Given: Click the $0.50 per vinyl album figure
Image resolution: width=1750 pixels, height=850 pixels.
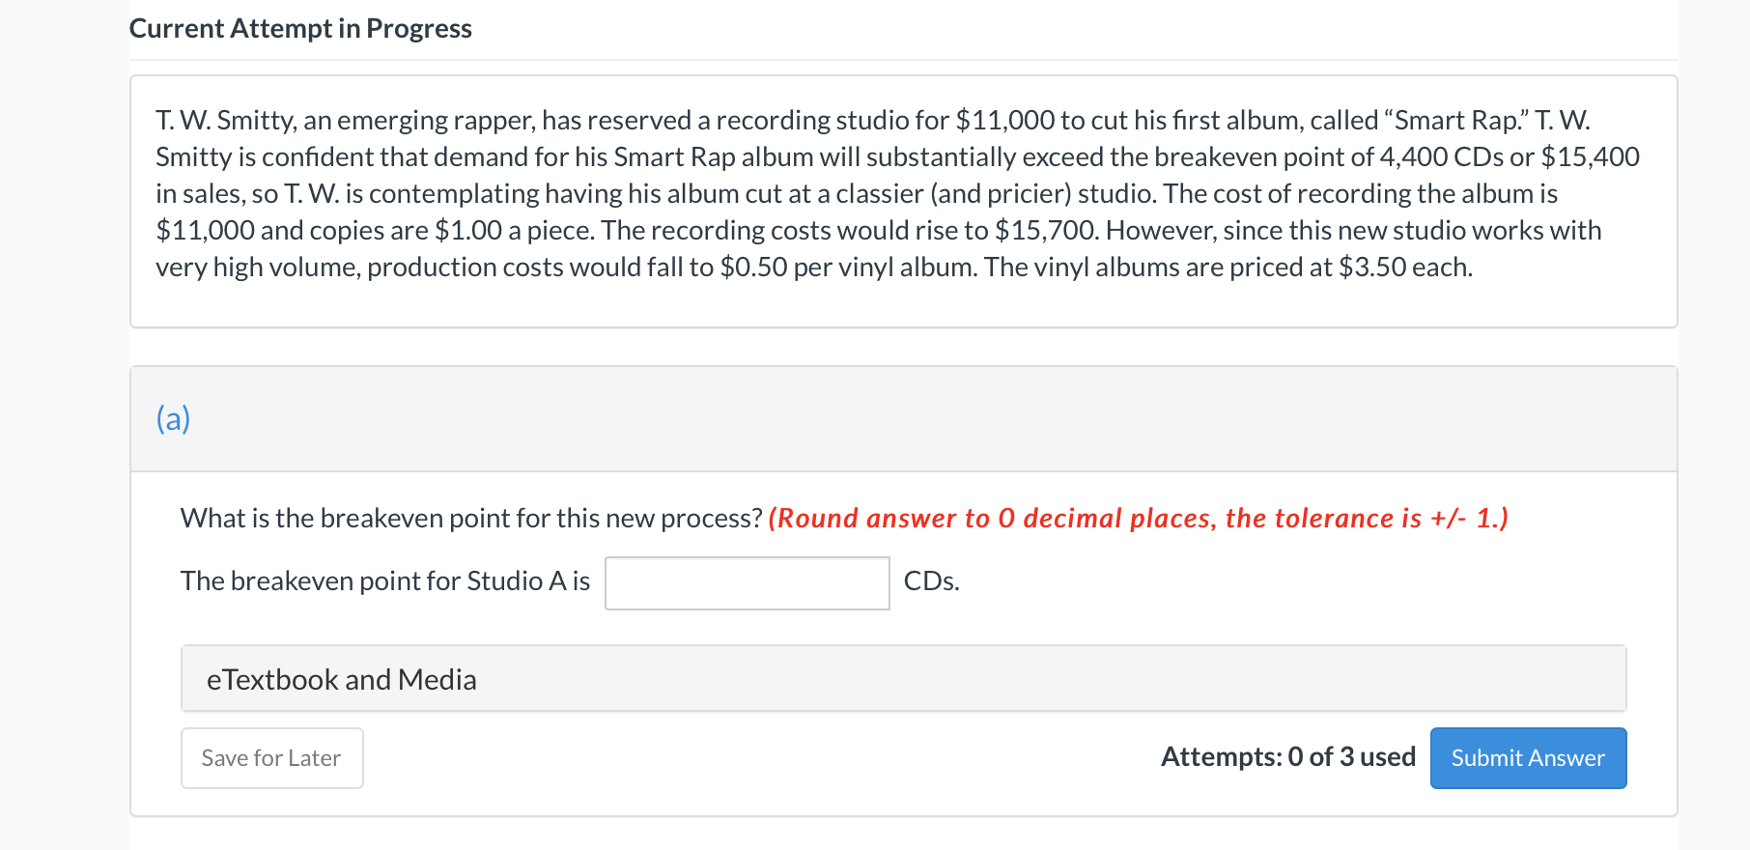Looking at the screenshot, I should click(753, 268).
